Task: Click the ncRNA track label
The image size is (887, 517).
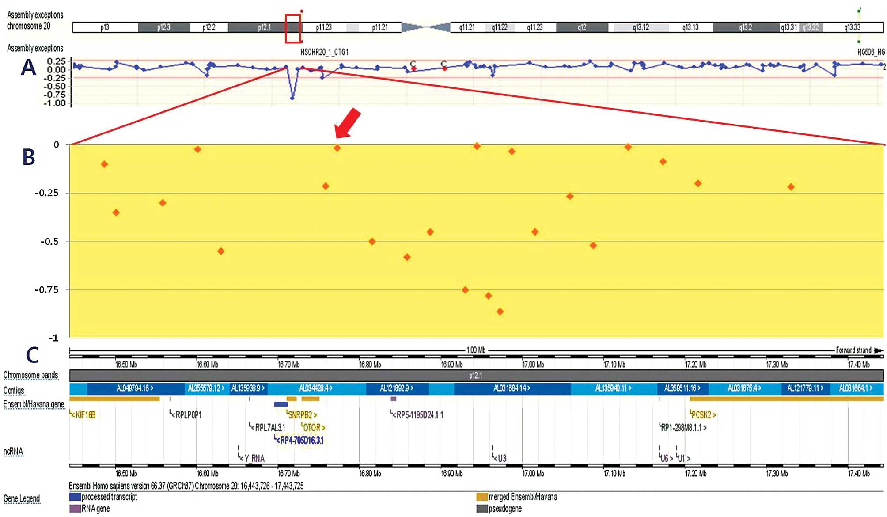Action: point(13,451)
